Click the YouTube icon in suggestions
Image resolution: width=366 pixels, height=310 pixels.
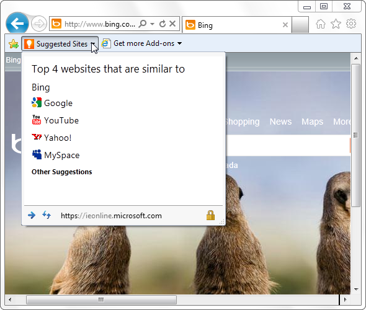37,120
